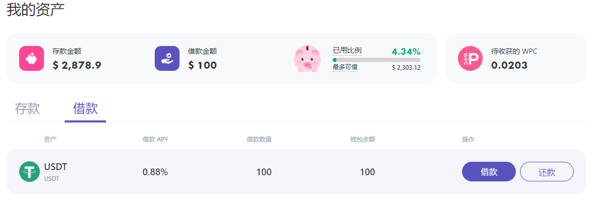Click the pink pig mascot illustration
595x200 pixels.
coord(307,58)
